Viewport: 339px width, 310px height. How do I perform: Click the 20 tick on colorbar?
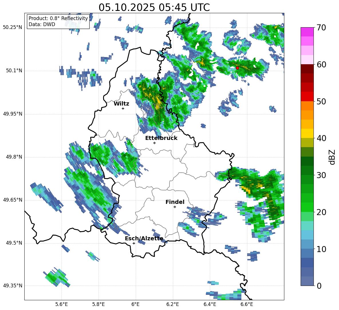(321, 212)
